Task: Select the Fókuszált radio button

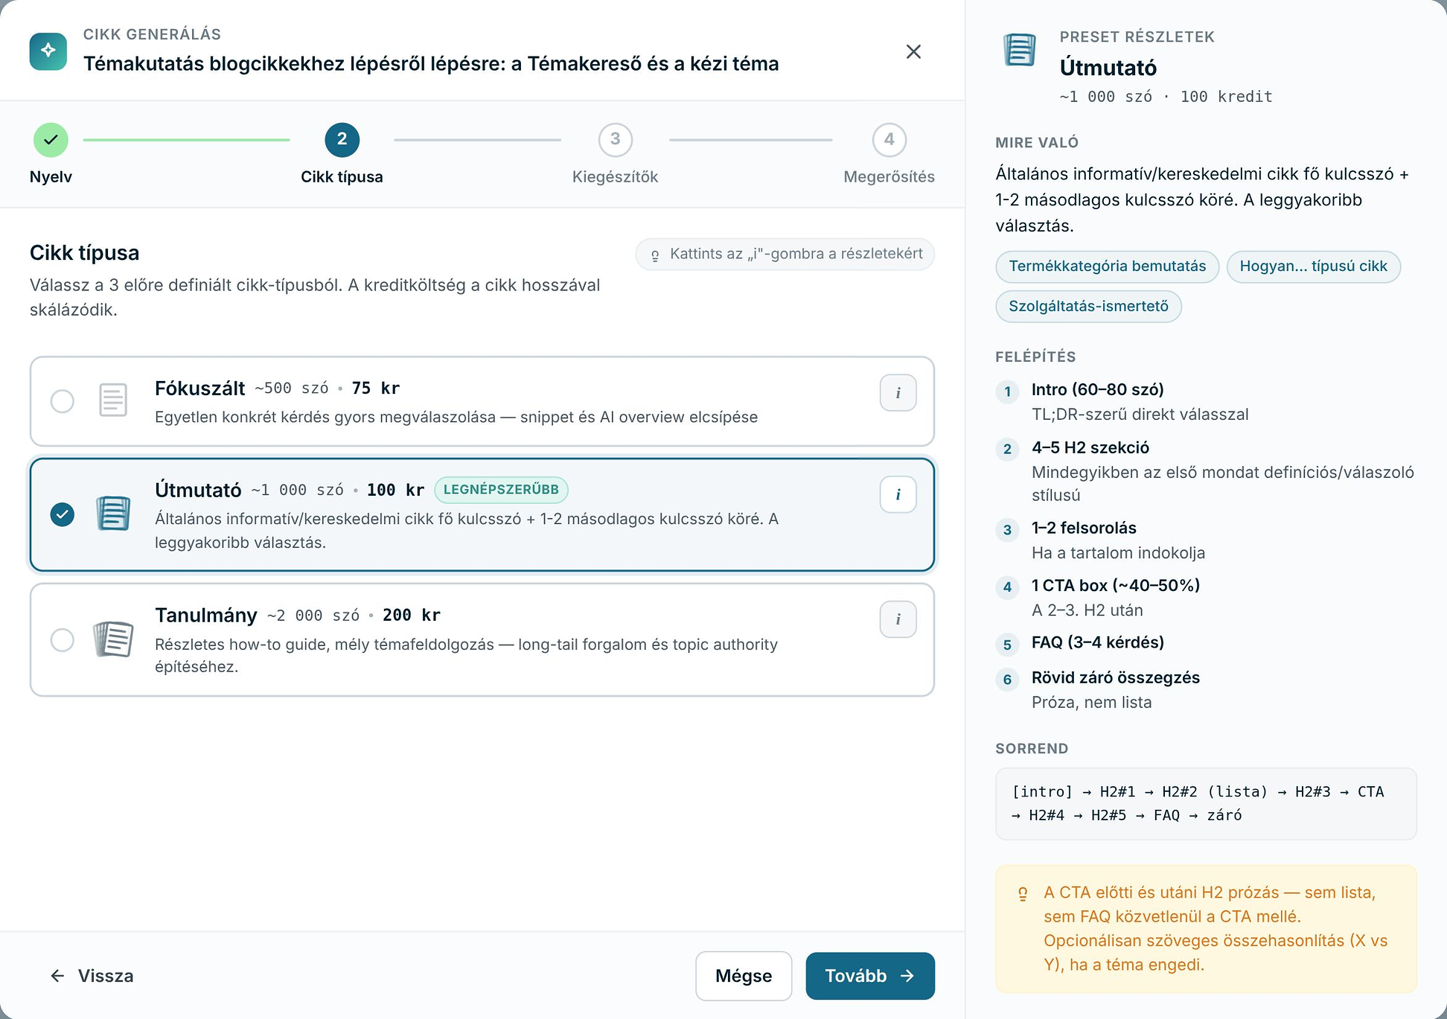Action: [x=63, y=401]
